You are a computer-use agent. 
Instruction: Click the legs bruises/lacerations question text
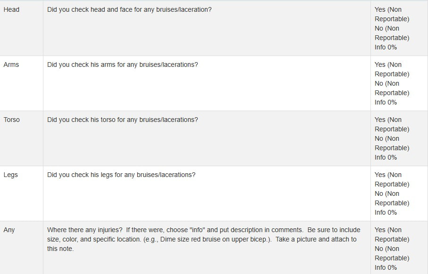click(x=121, y=175)
